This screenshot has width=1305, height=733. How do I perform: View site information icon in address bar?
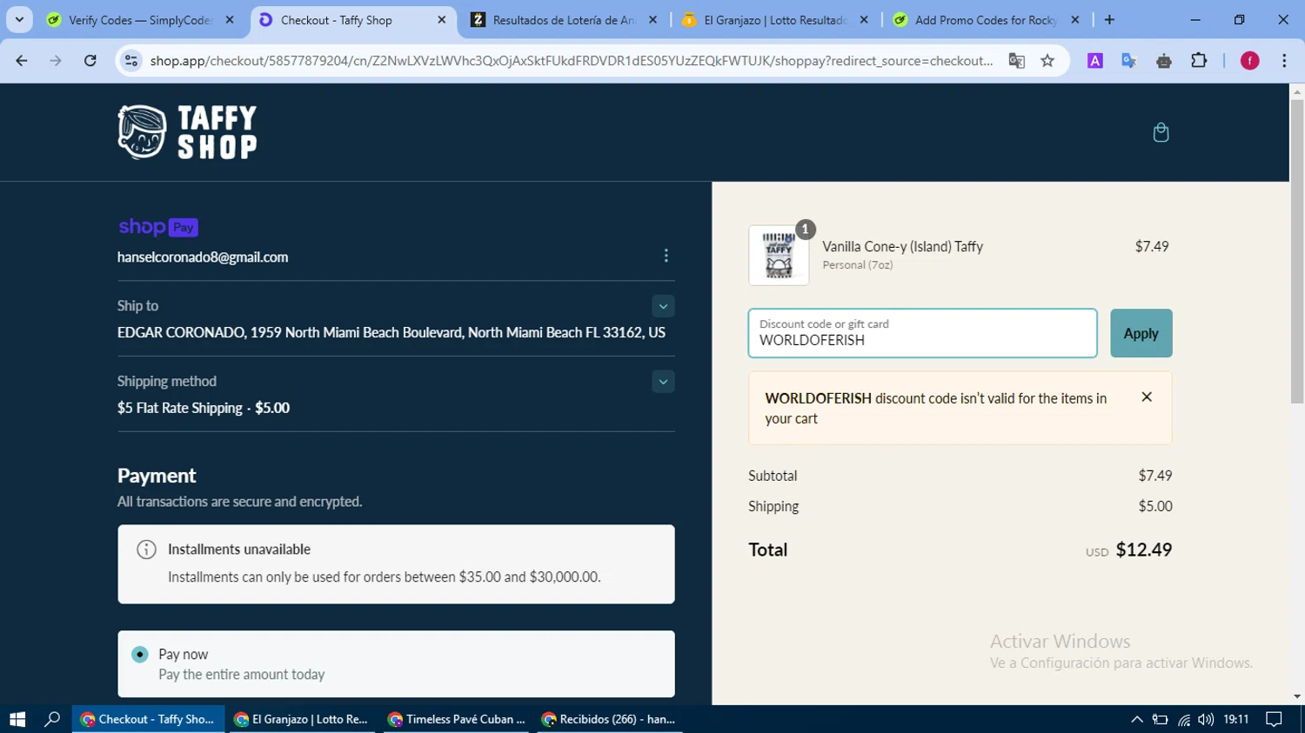(x=131, y=61)
